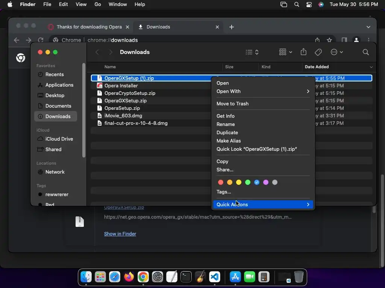385x288 pixels.
Task: Open Control Center in menu bar
Action: point(309,4)
